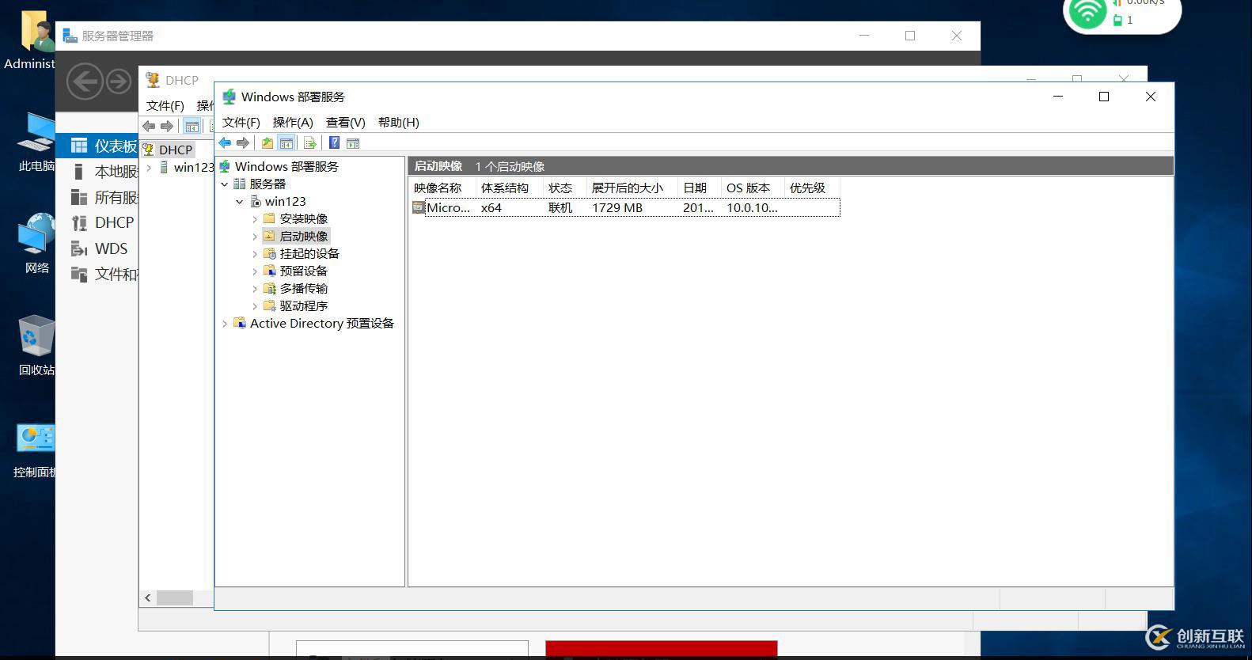Click the boot image icon next to Micro...

point(419,208)
